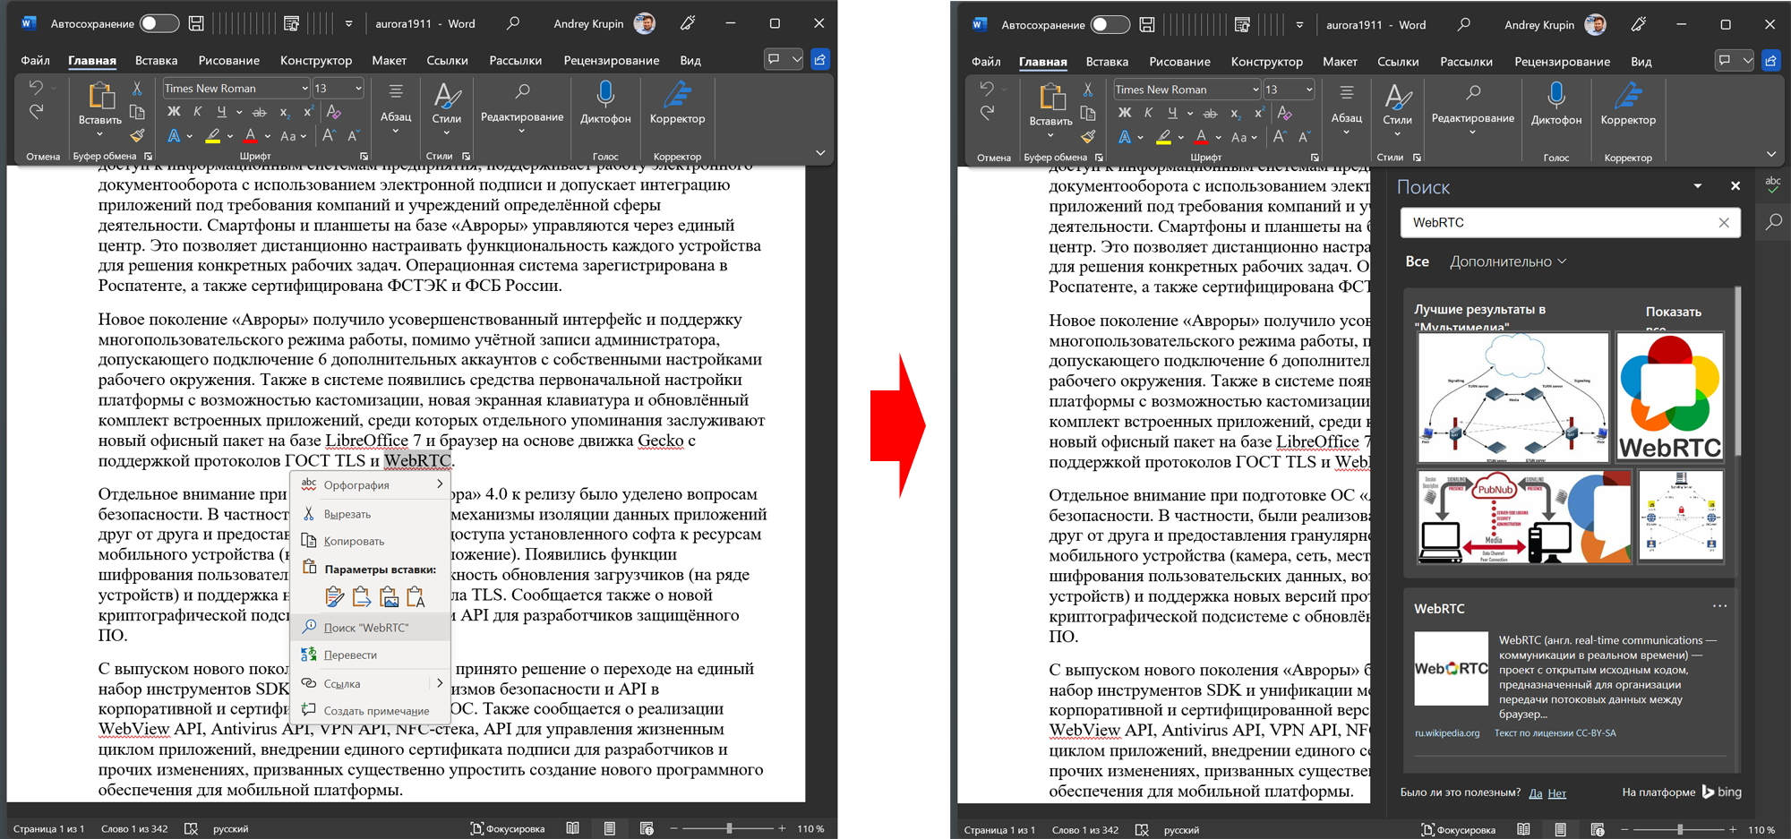Click Increase Font Size icon in left window
Screen dimensions: 1791x839
pyautogui.click(x=329, y=136)
